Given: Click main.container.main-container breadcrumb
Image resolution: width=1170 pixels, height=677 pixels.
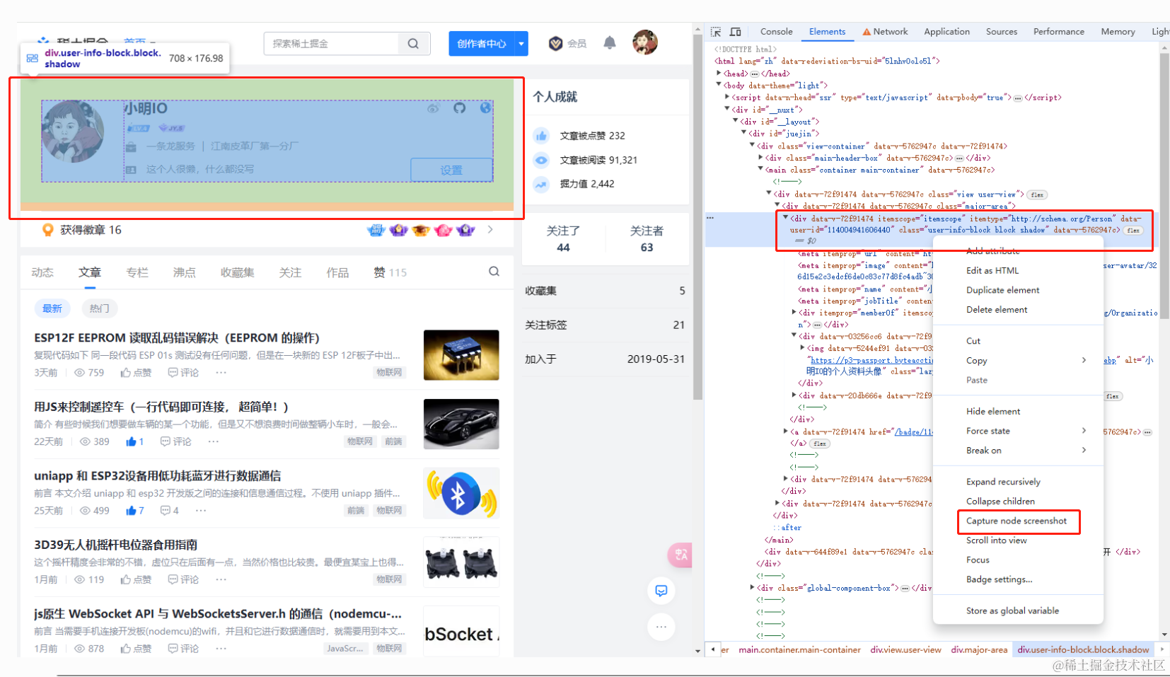Looking at the screenshot, I should click(x=800, y=649).
